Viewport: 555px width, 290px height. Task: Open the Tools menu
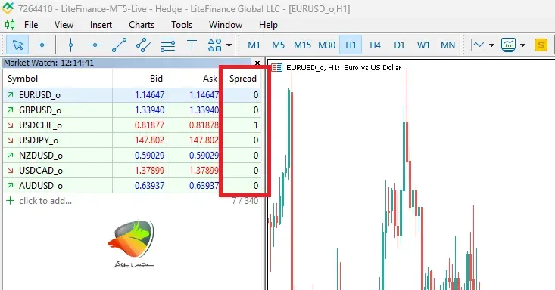point(182,25)
